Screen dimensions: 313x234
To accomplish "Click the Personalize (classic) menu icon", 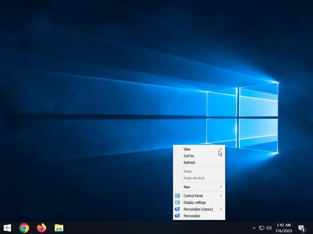I will click(x=177, y=209).
